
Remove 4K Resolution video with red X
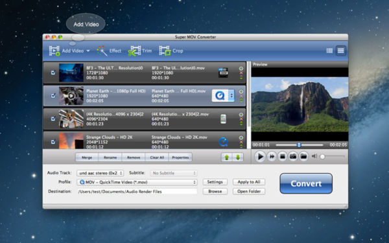tap(241, 119)
